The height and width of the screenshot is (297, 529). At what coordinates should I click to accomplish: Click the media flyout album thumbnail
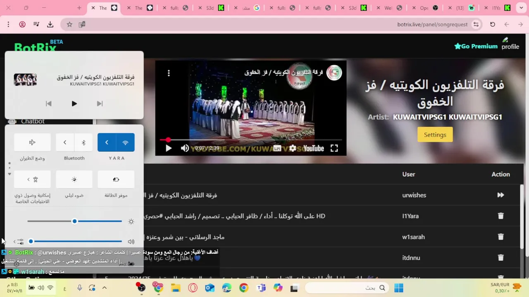[x=25, y=80]
